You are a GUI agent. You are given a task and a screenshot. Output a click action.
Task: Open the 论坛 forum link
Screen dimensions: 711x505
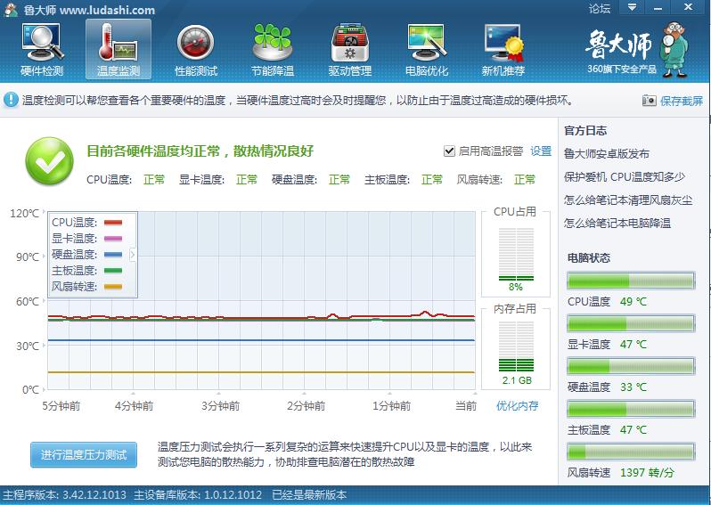600,9
